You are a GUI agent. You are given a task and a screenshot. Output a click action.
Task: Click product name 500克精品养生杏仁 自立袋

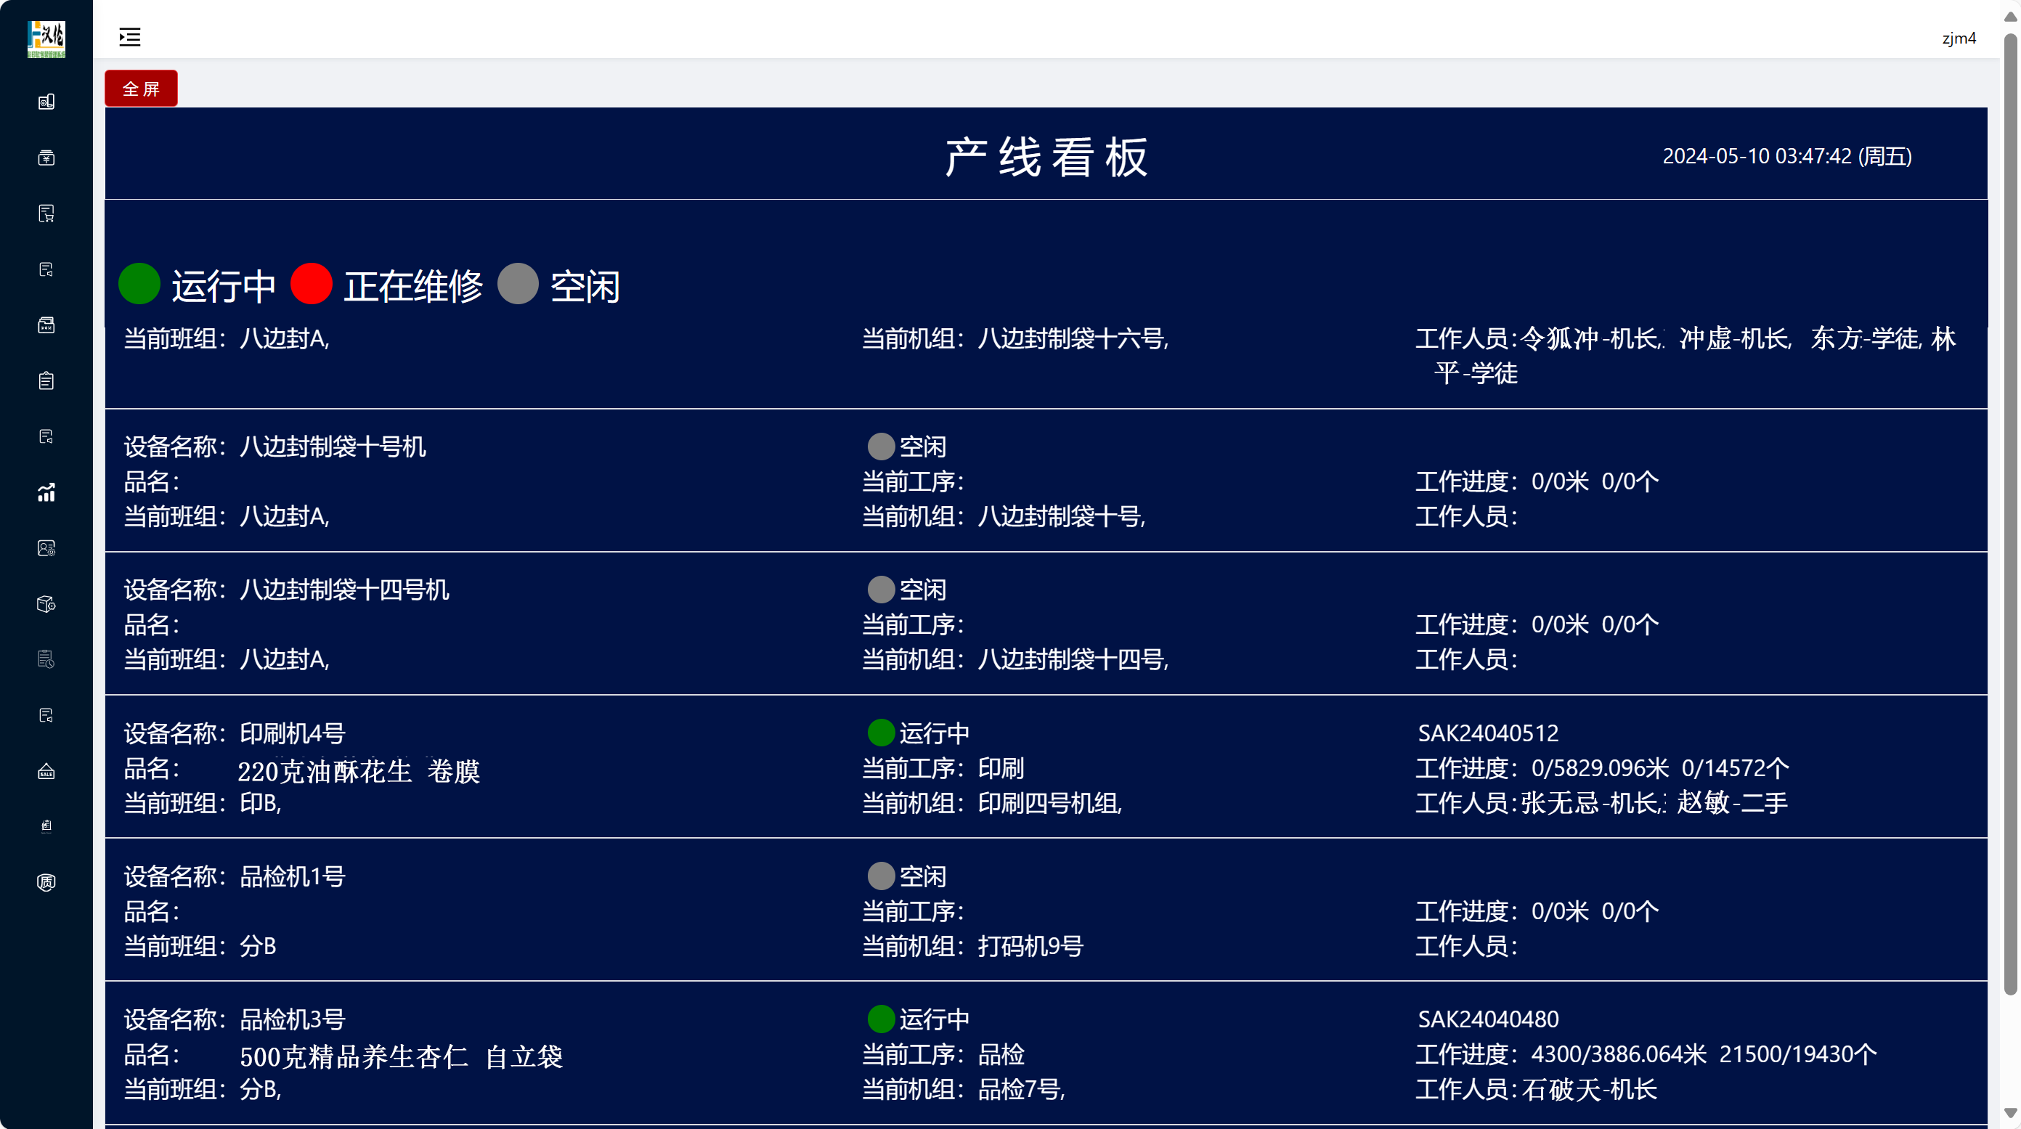(401, 1057)
